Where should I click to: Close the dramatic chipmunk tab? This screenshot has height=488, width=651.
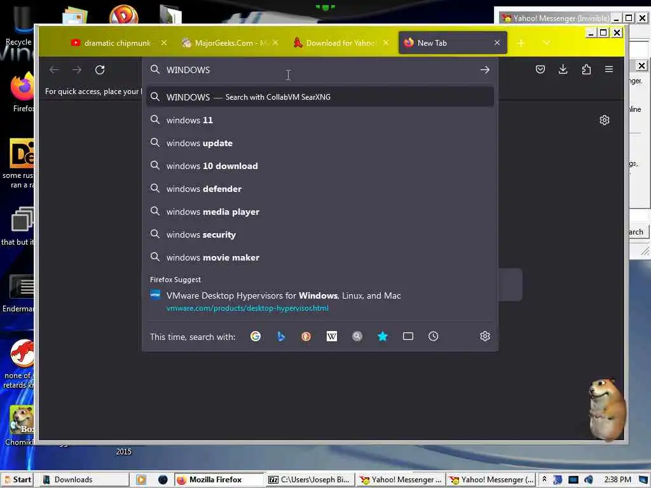coord(164,43)
